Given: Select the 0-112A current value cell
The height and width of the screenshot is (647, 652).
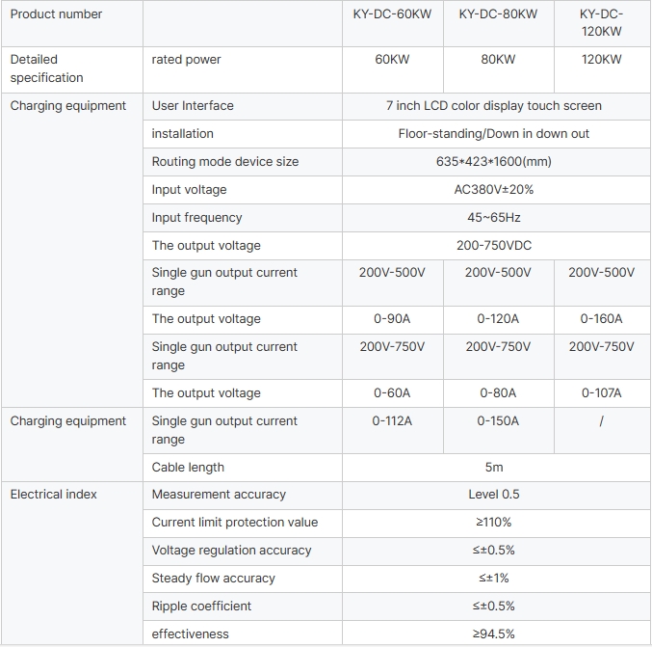Looking at the screenshot, I should pos(392,421).
